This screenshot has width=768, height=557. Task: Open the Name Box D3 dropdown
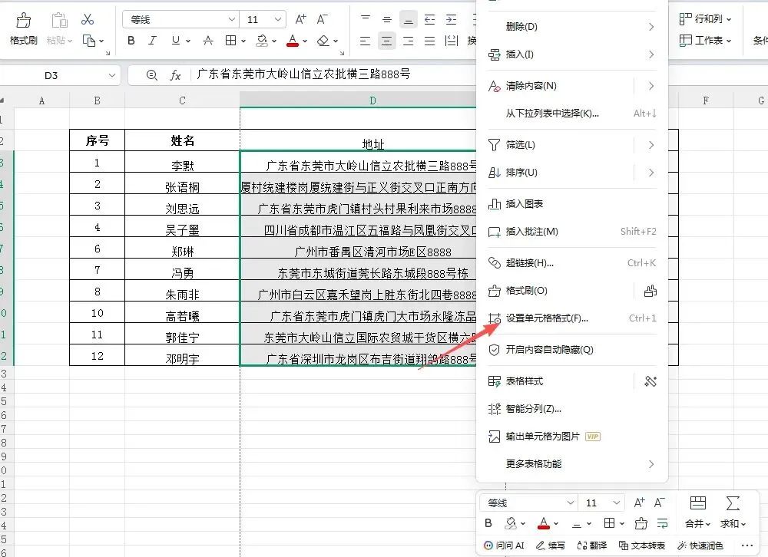tap(111, 75)
